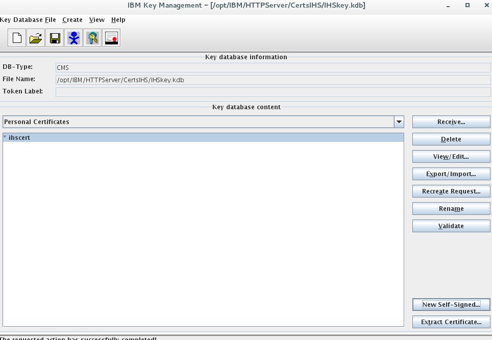The height and width of the screenshot is (340, 492).
Task: Open the Help menu
Action: point(118,20)
